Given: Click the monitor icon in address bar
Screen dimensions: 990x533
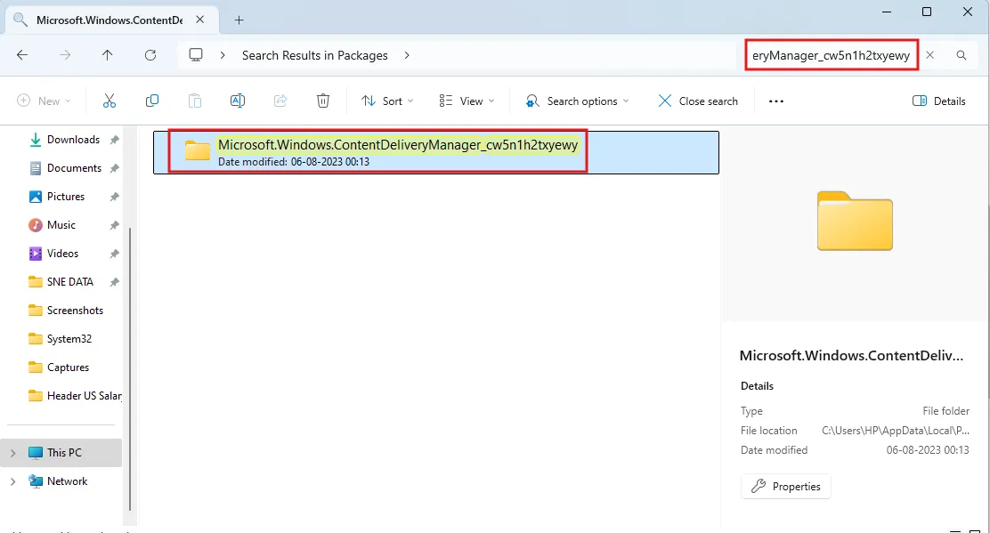Looking at the screenshot, I should pos(196,55).
